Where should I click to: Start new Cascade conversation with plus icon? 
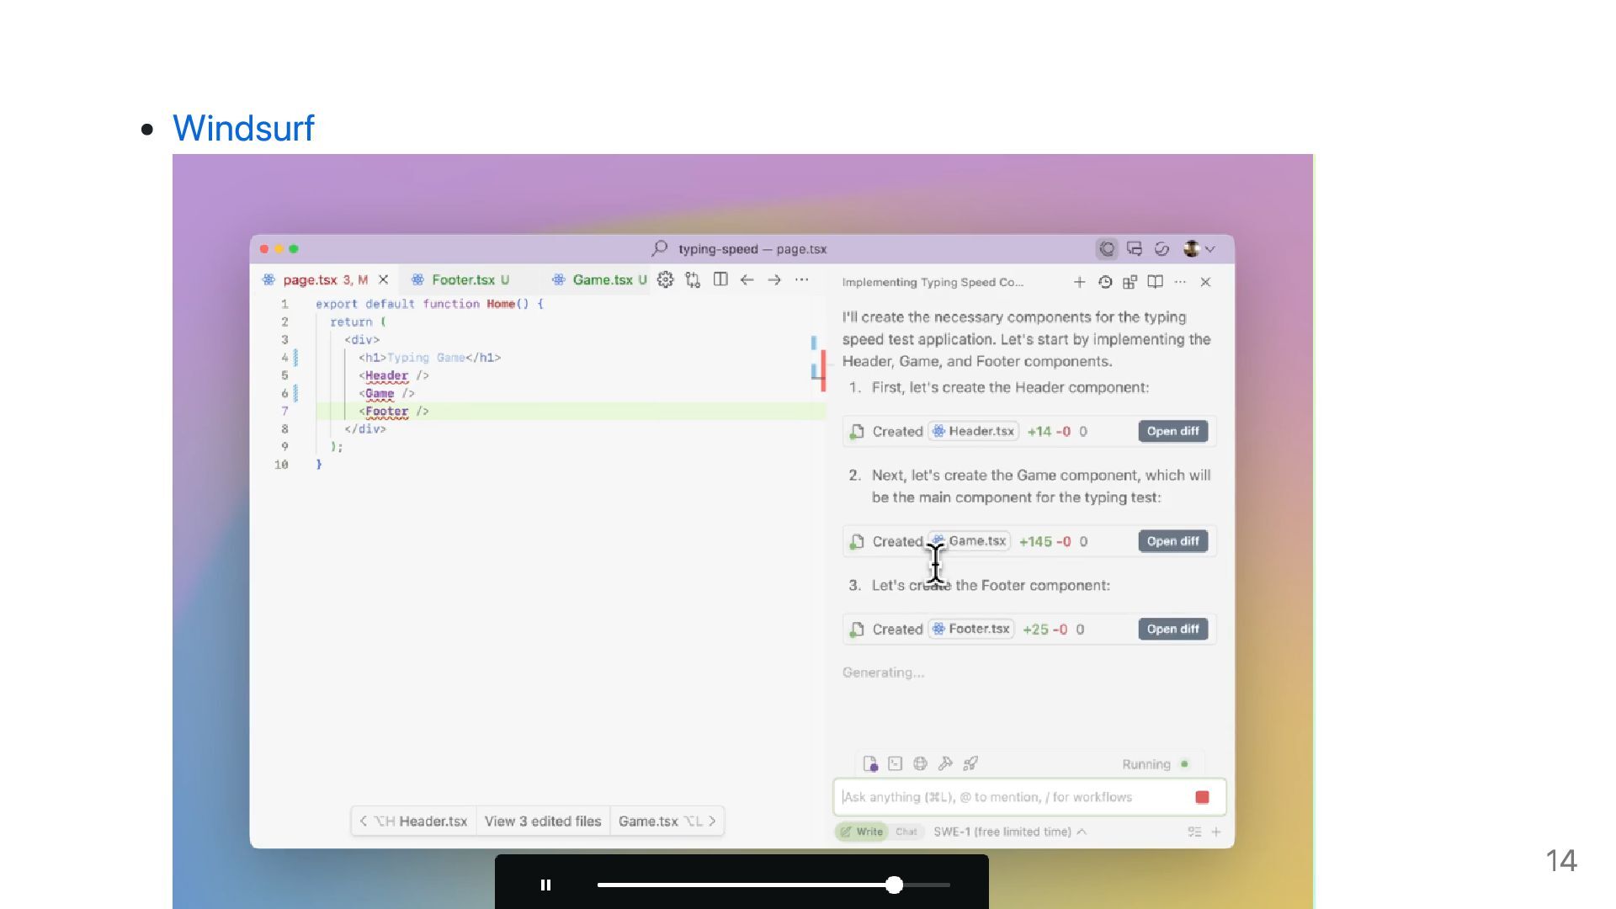pos(1079,282)
